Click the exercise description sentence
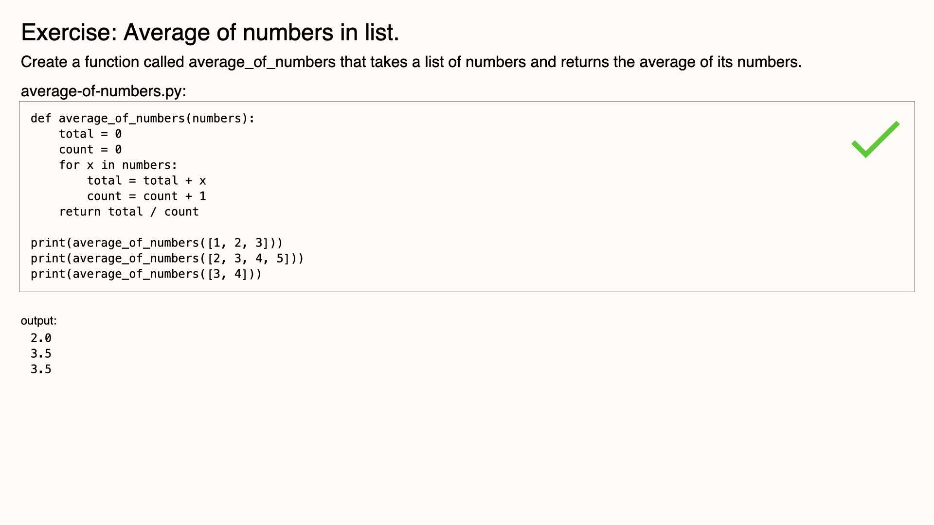Viewport: 934px width, 525px height. coord(411,62)
